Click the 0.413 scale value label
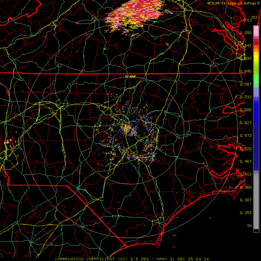261x261 pixels. pyautogui.click(x=246, y=174)
